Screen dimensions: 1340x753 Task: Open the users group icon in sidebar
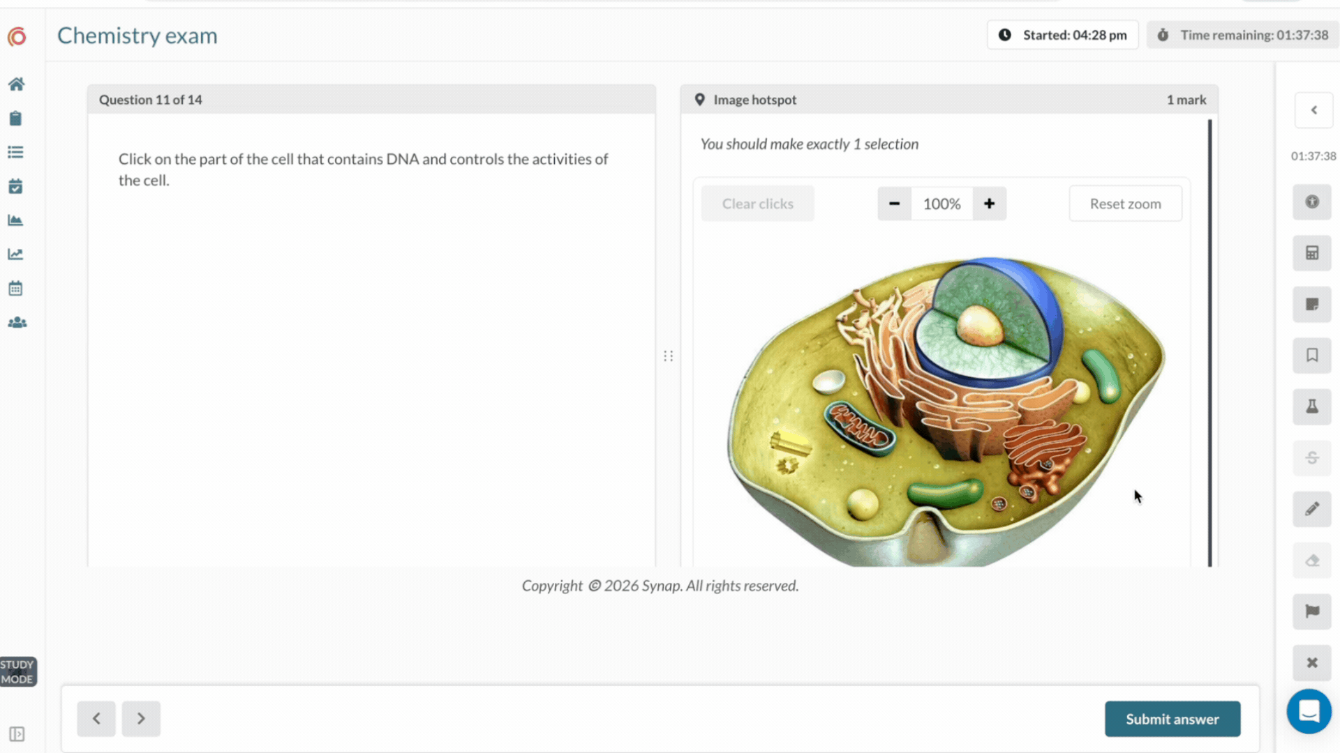(17, 323)
